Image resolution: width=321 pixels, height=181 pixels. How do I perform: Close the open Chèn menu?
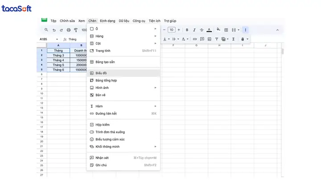click(92, 21)
